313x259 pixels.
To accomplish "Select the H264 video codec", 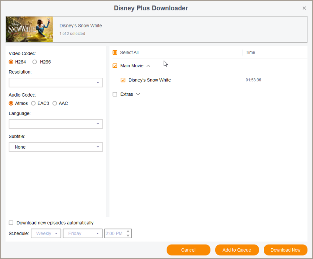I will pyautogui.click(x=11, y=62).
